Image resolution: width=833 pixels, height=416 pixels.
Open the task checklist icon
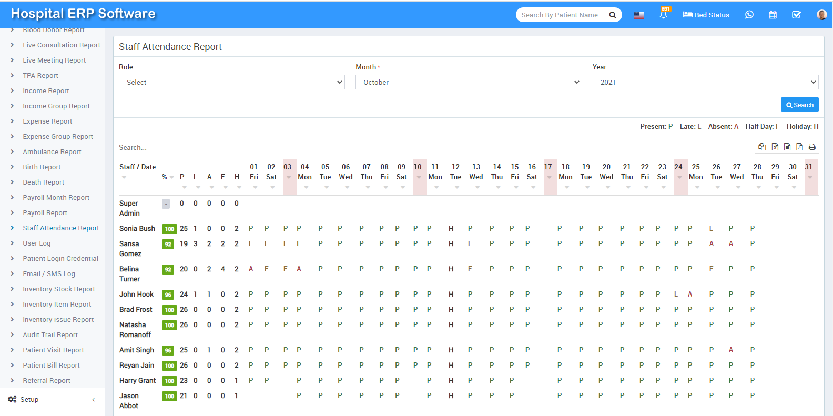click(796, 15)
